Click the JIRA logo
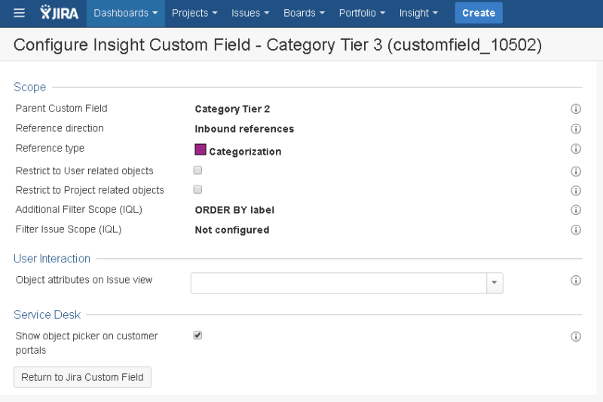 pyautogui.click(x=58, y=13)
